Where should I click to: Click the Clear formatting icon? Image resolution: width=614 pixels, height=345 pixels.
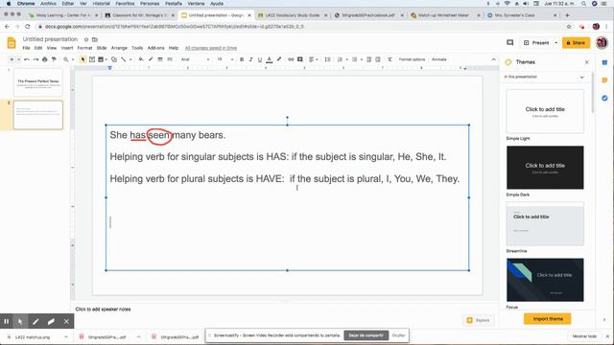[x=390, y=59]
